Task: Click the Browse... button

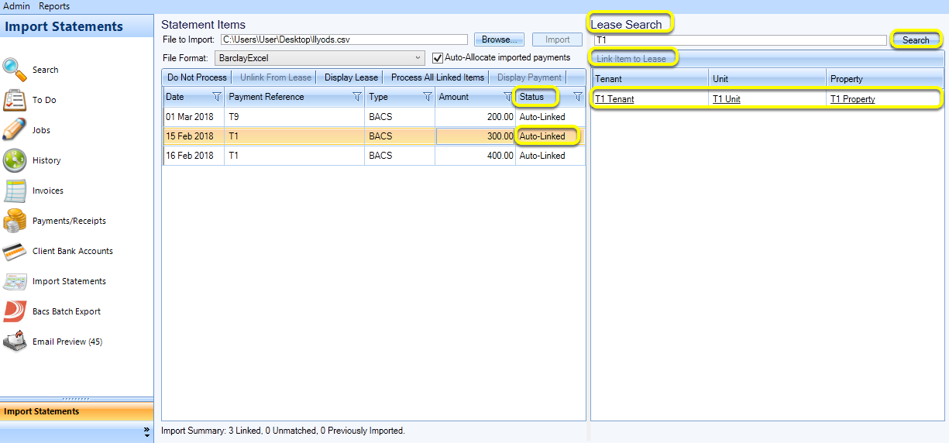Action: click(500, 39)
